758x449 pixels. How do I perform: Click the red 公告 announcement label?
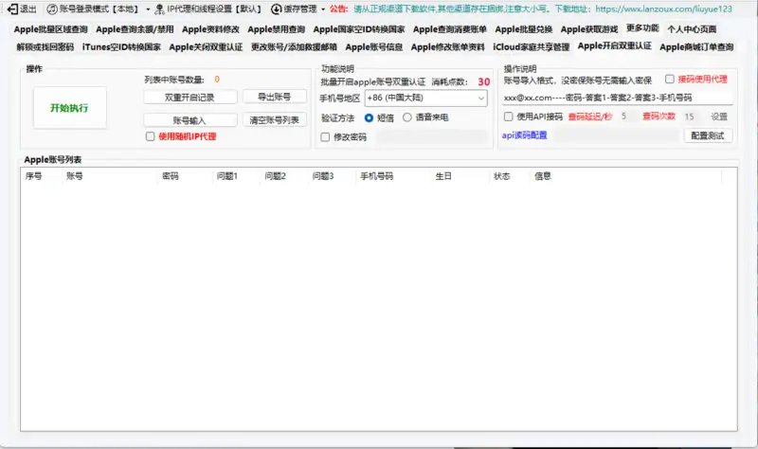[339, 9]
